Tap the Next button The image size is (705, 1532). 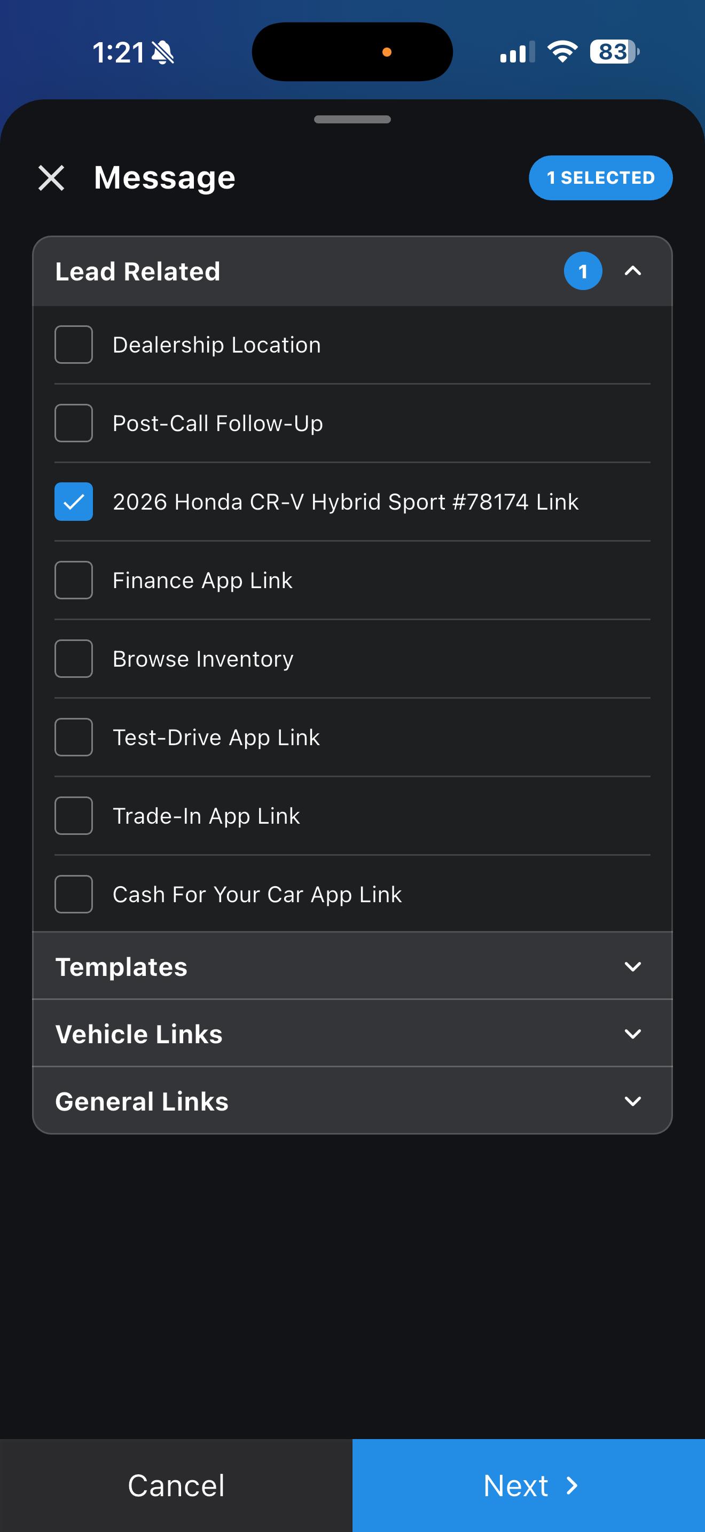click(529, 1486)
